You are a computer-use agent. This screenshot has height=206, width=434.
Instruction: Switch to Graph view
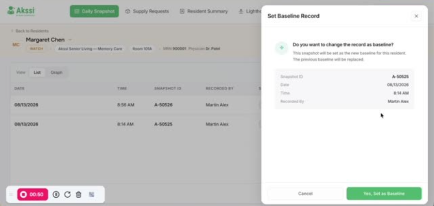coord(56,72)
